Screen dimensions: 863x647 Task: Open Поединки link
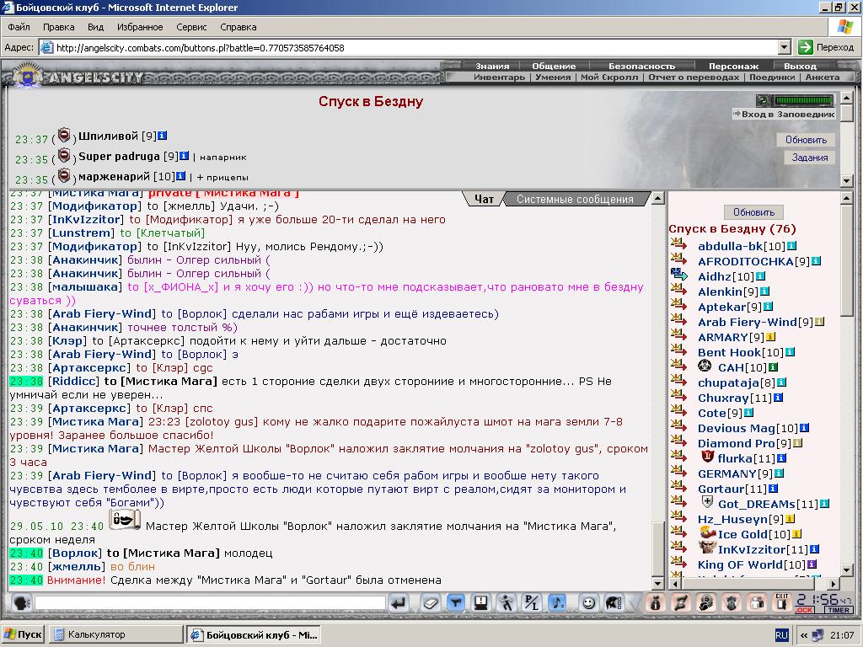pos(772,77)
